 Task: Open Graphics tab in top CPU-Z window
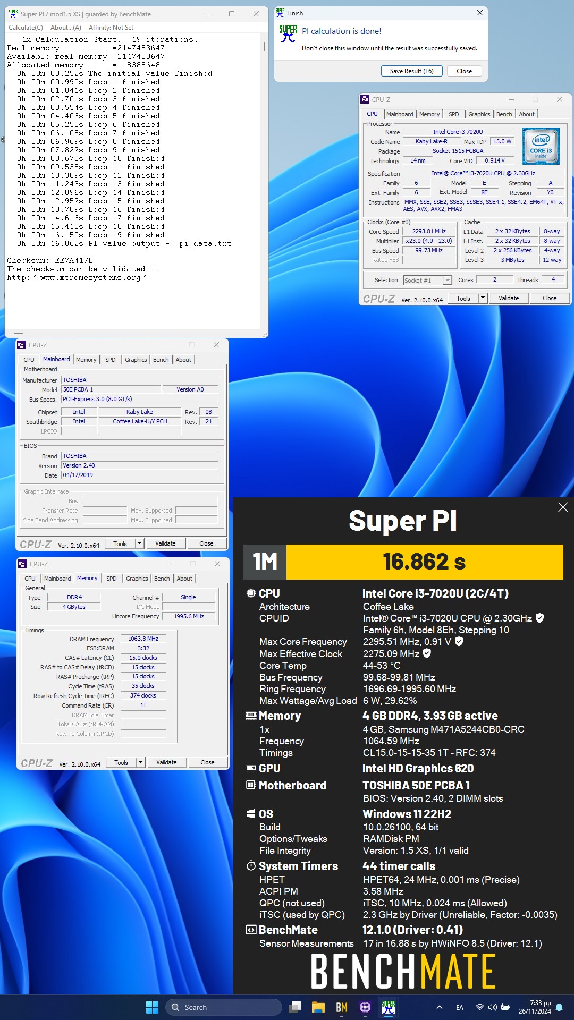pyautogui.click(x=479, y=114)
